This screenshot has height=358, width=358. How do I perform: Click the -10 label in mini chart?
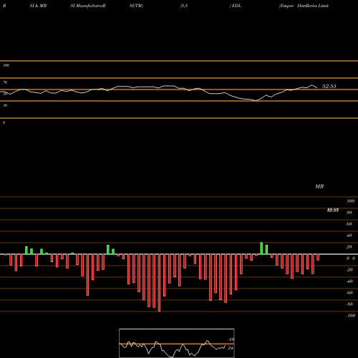click(x=231, y=339)
